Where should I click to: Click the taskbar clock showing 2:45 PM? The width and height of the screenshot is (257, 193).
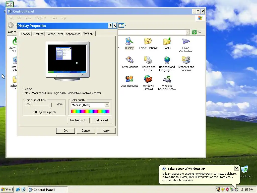click(x=247, y=190)
